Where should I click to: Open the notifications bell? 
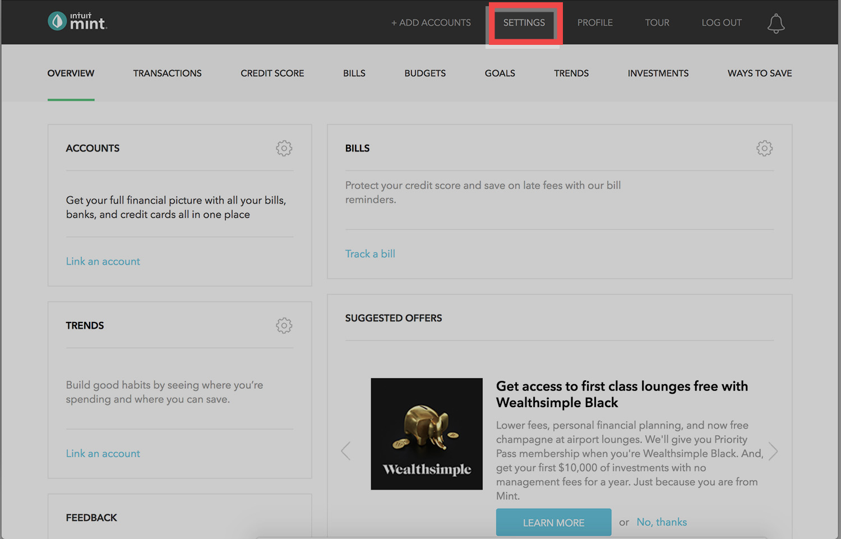776,23
